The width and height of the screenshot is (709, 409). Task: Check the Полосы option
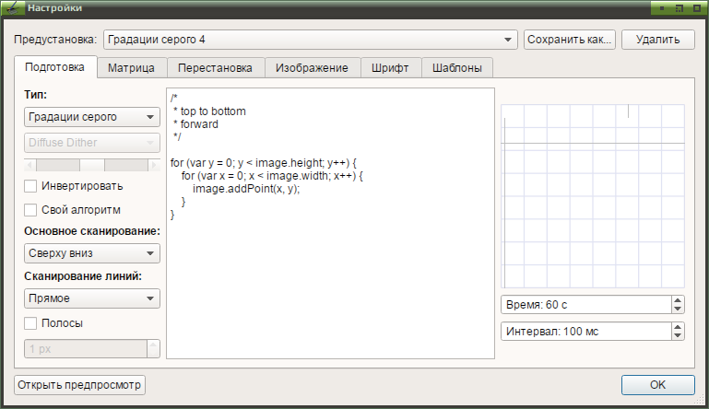click(30, 323)
